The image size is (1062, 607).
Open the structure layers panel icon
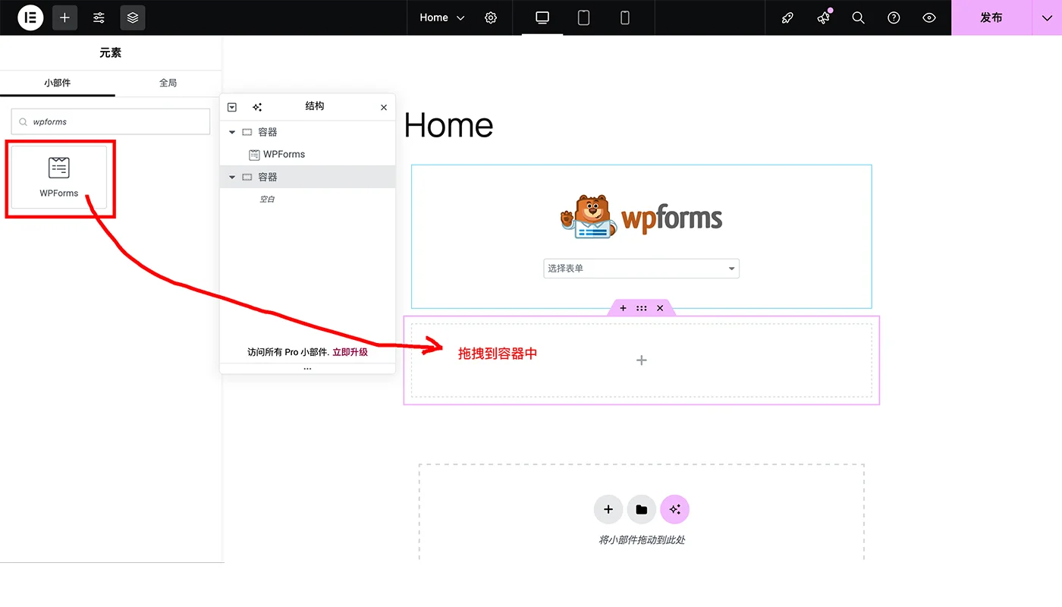point(133,17)
